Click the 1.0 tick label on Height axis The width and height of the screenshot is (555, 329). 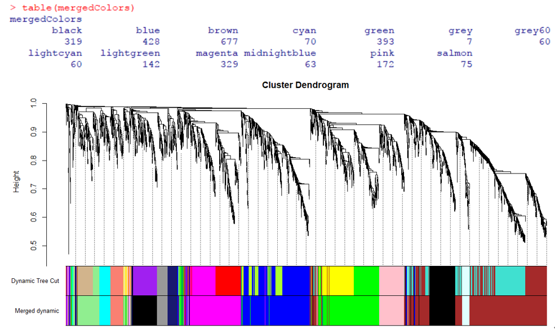33,104
